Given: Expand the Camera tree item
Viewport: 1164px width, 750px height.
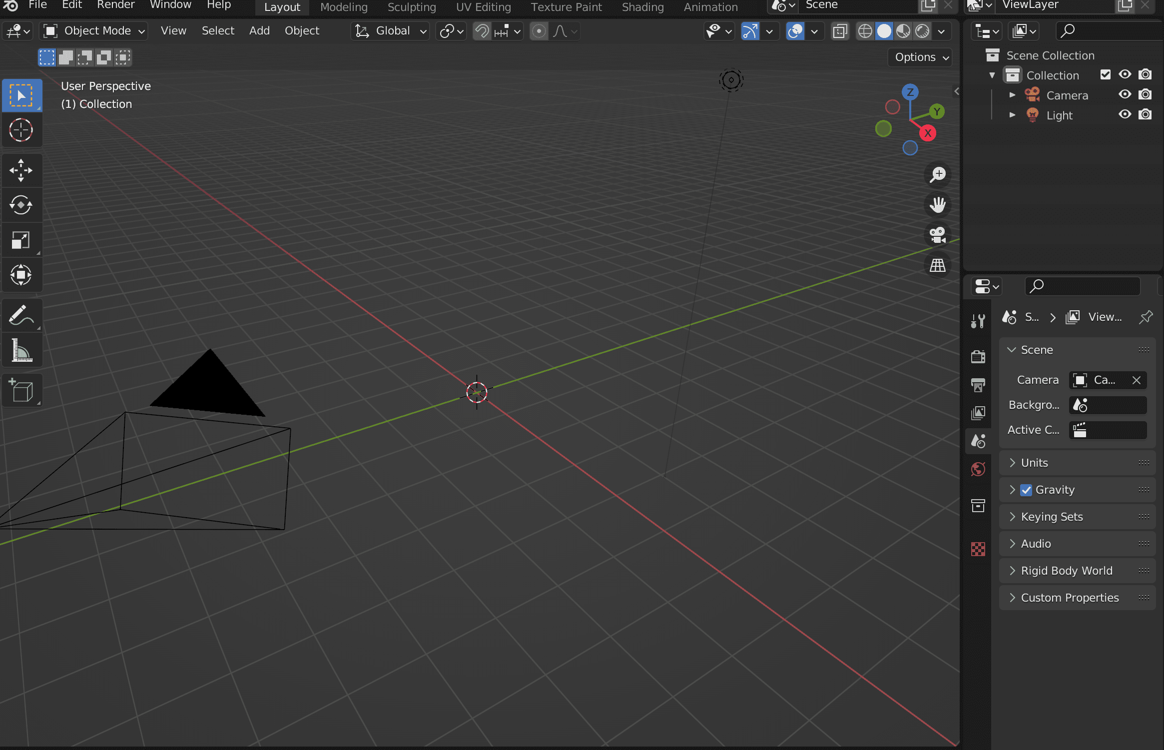Looking at the screenshot, I should 1012,95.
